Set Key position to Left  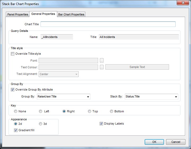pos(41,111)
